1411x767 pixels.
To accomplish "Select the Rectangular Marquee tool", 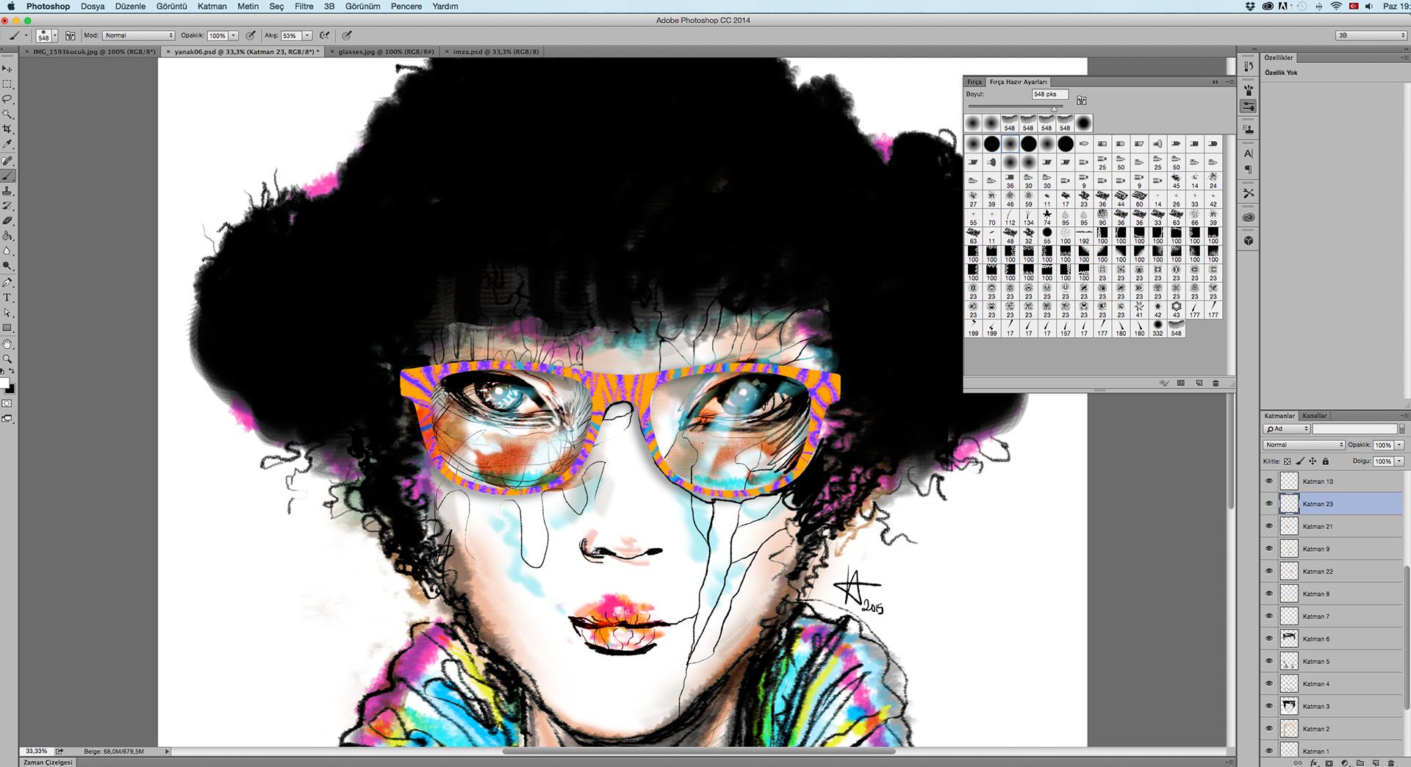I will pos(7,84).
